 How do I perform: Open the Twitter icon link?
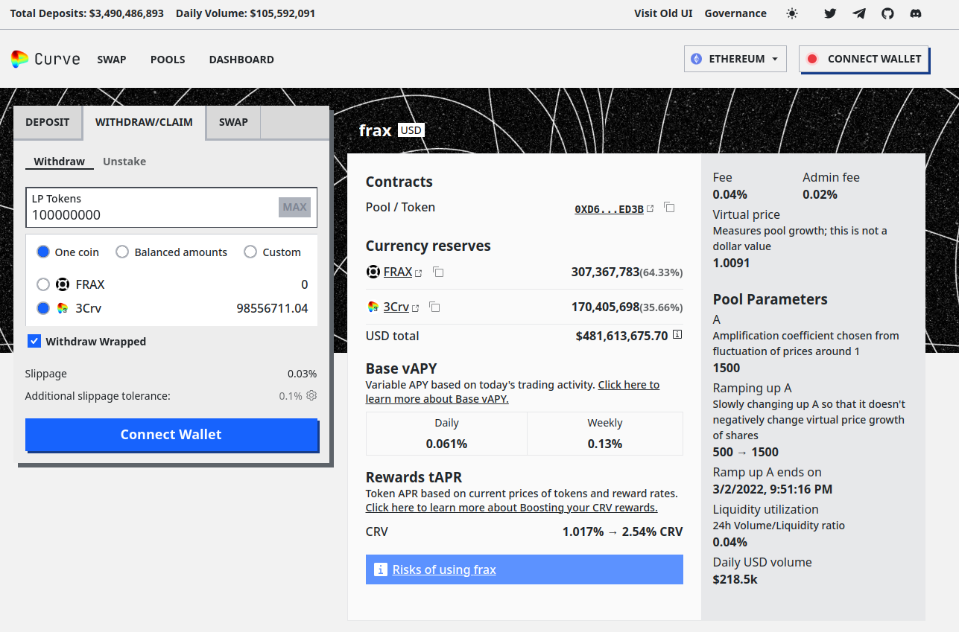click(x=831, y=13)
